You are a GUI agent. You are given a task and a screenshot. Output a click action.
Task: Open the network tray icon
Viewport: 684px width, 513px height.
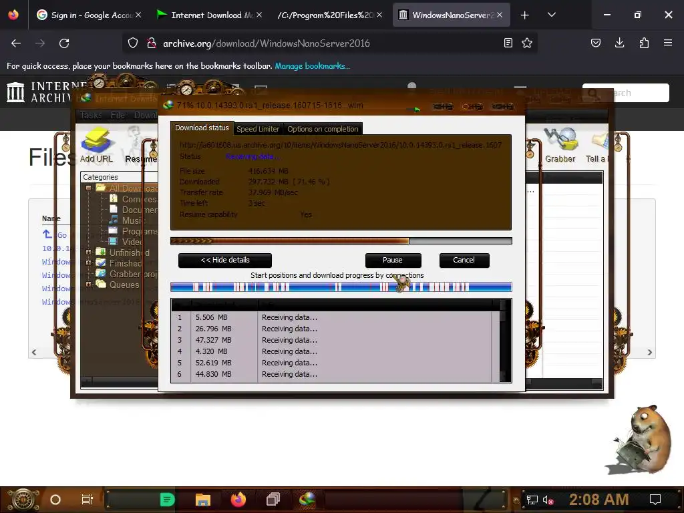[x=532, y=500]
